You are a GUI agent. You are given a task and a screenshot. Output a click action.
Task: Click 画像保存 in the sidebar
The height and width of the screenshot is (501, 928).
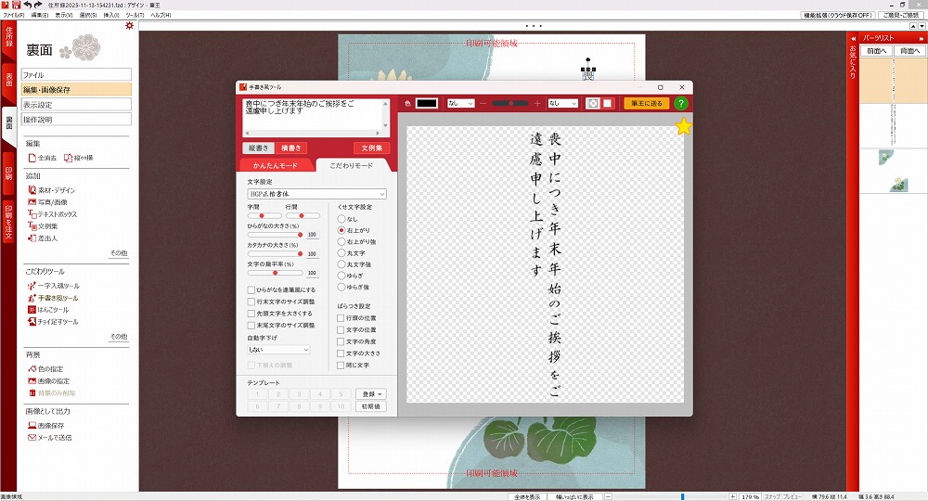46,426
